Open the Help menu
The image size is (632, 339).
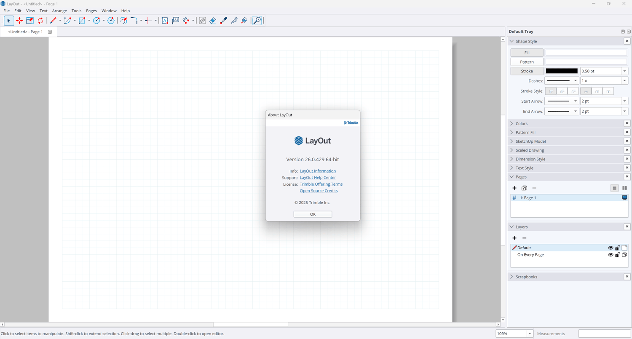(126, 11)
